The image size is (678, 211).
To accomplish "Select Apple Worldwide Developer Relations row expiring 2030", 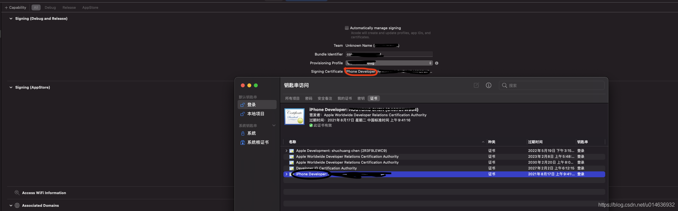I will pyautogui.click(x=444, y=162).
